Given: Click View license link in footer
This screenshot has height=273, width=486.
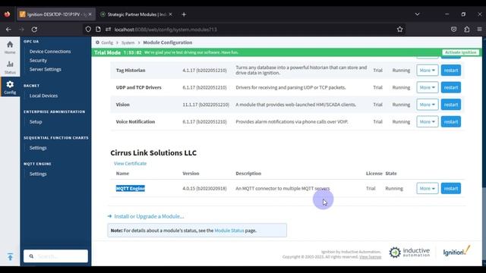Looking at the screenshot, I should coord(371,257).
